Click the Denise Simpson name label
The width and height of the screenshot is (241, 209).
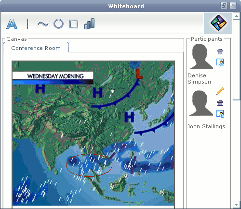click(x=199, y=79)
